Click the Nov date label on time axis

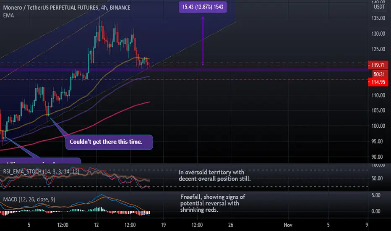(x=288, y=225)
